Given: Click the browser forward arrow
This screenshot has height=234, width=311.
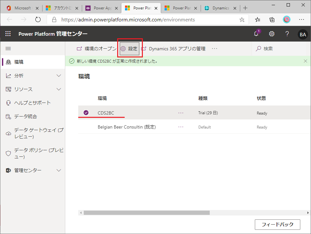Looking at the screenshot, I should [x=24, y=19].
